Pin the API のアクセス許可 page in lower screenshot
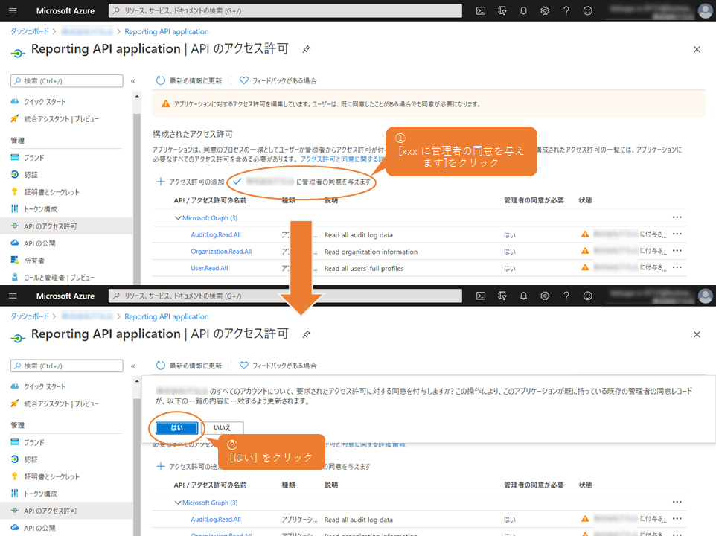Image resolution: width=716 pixels, height=536 pixels. (x=306, y=334)
